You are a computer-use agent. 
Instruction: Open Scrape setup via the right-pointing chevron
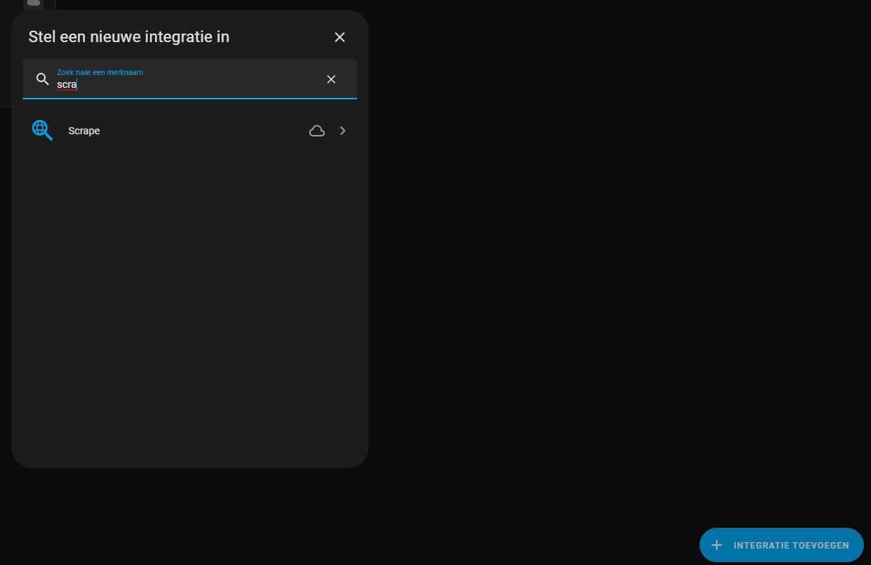coord(343,131)
